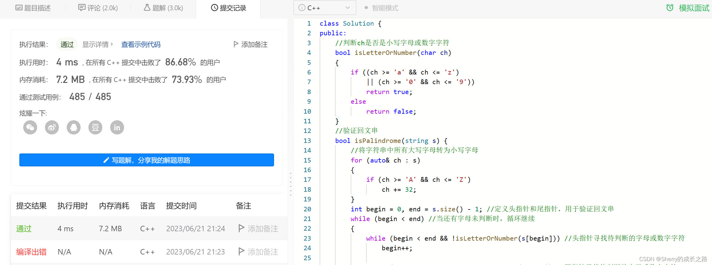Click the 7.2 MB table cell
Viewport: 712px width, 265px height.
[110, 229]
